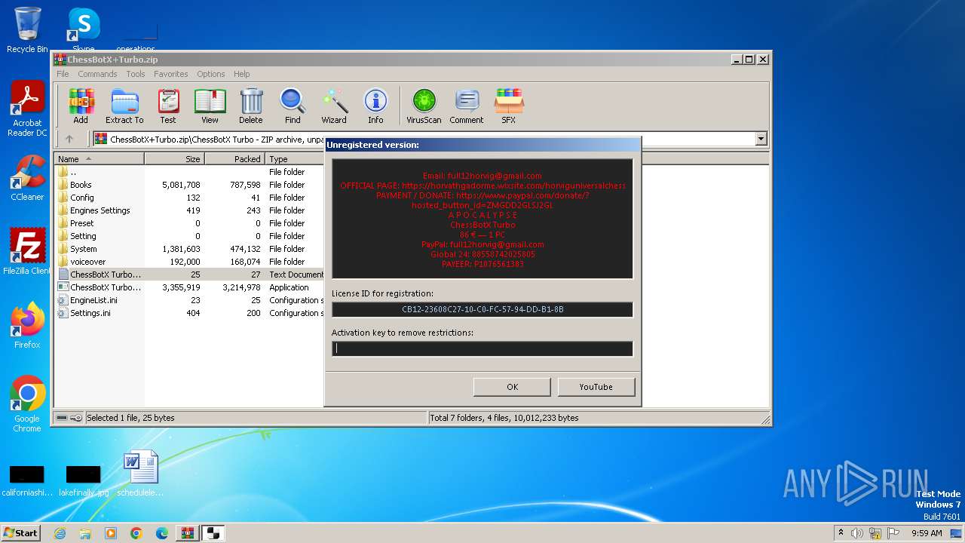Open the Help menu

(x=241, y=74)
